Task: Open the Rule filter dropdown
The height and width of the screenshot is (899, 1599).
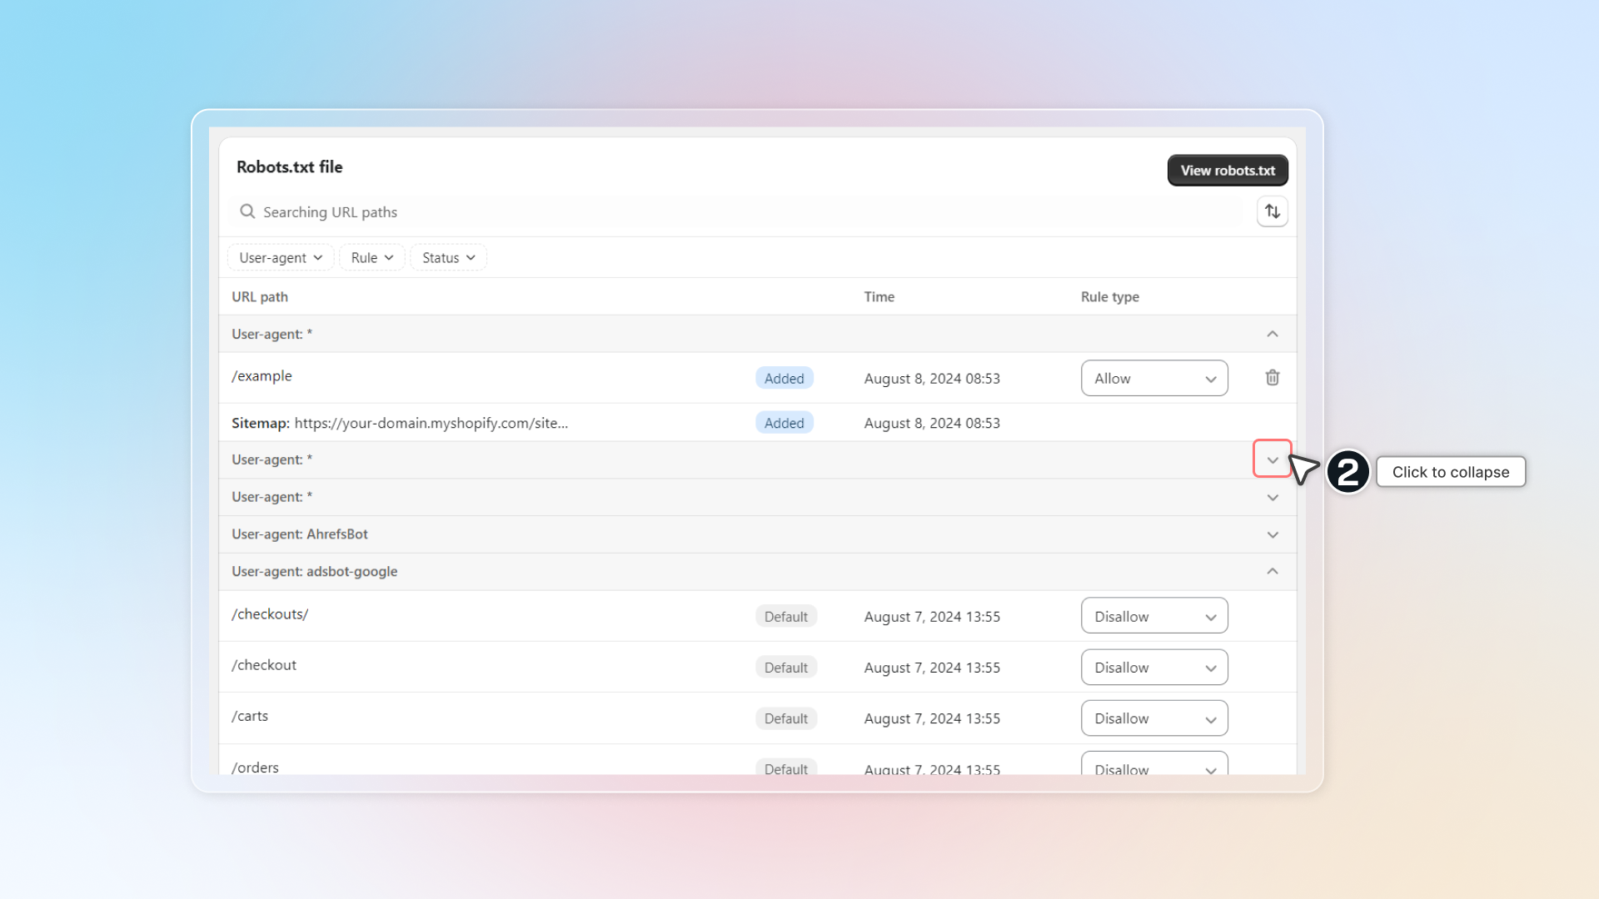Action: 371,258
